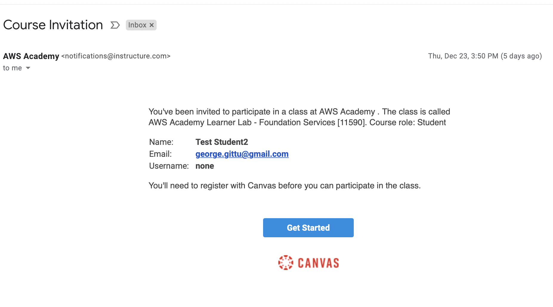
Task: Click the 'to me' recipient text
Action: [12, 68]
